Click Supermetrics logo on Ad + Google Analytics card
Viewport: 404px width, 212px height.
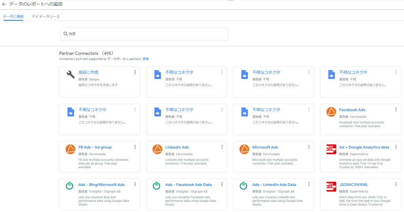click(x=331, y=149)
